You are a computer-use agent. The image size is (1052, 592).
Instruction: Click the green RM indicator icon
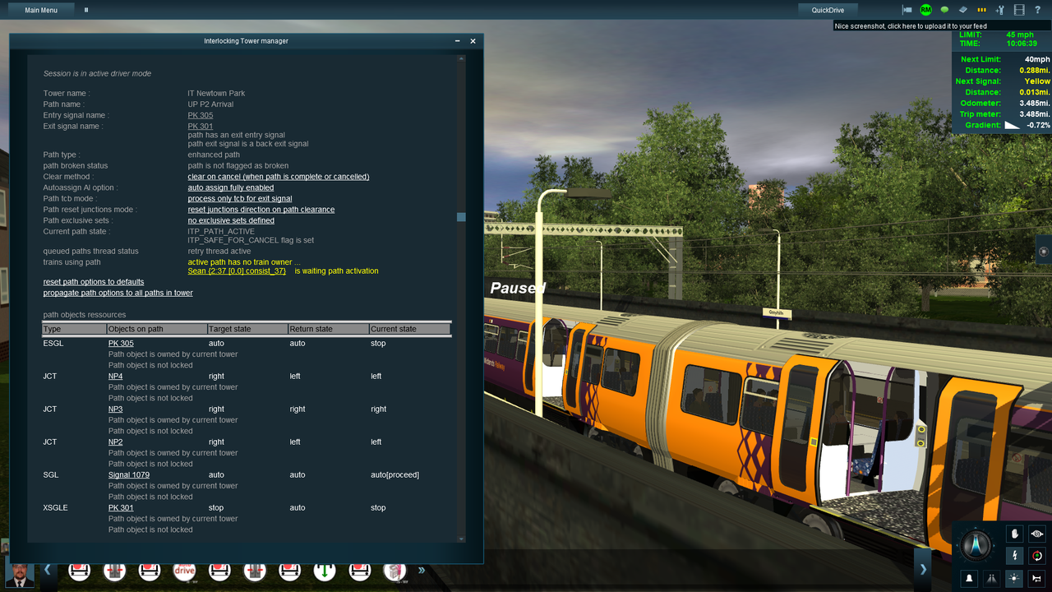(x=925, y=10)
